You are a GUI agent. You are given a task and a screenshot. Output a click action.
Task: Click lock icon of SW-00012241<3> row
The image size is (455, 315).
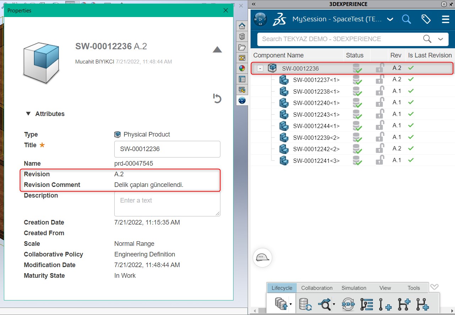pyautogui.click(x=380, y=160)
